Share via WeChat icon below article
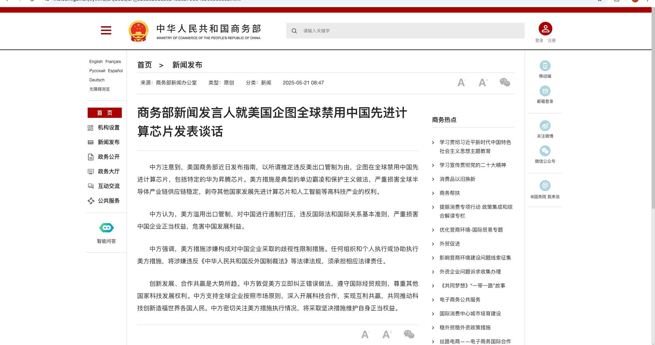Viewport: 655px width, 345px height. [x=409, y=334]
